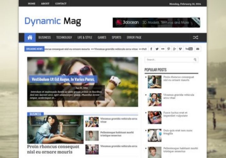Open the Home top menu item
Viewport: 226px width, 158px height.
pos(31,4)
